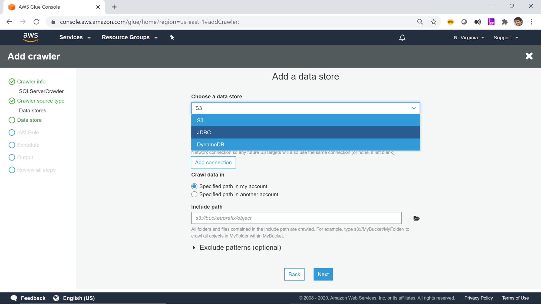
Task: Click the Include path input field
Action: [296, 218]
